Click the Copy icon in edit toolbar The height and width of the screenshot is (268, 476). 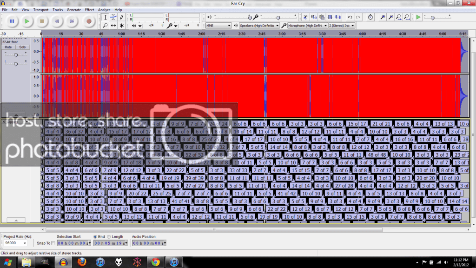(314, 17)
